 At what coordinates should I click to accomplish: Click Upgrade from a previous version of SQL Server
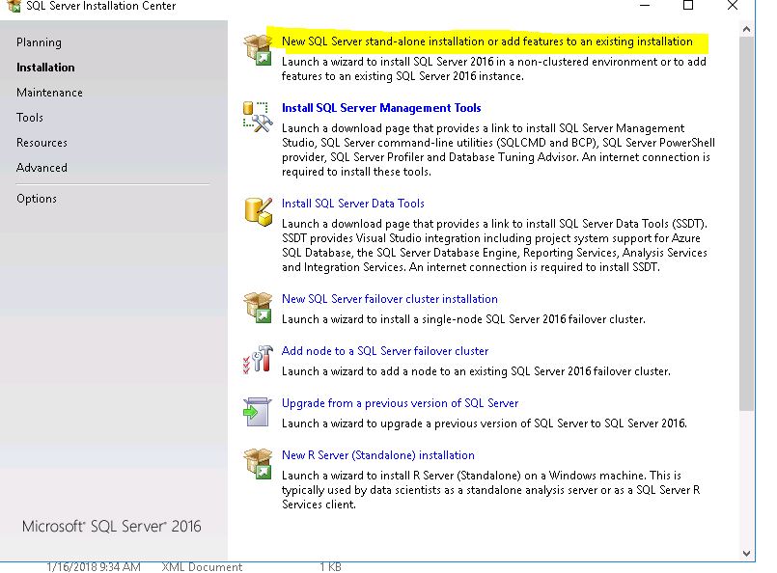400,403
